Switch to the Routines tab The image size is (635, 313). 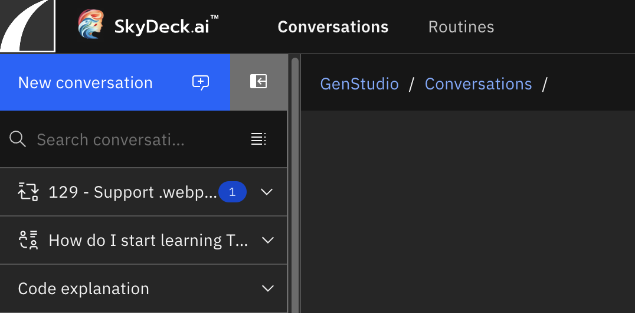point(461,27)
